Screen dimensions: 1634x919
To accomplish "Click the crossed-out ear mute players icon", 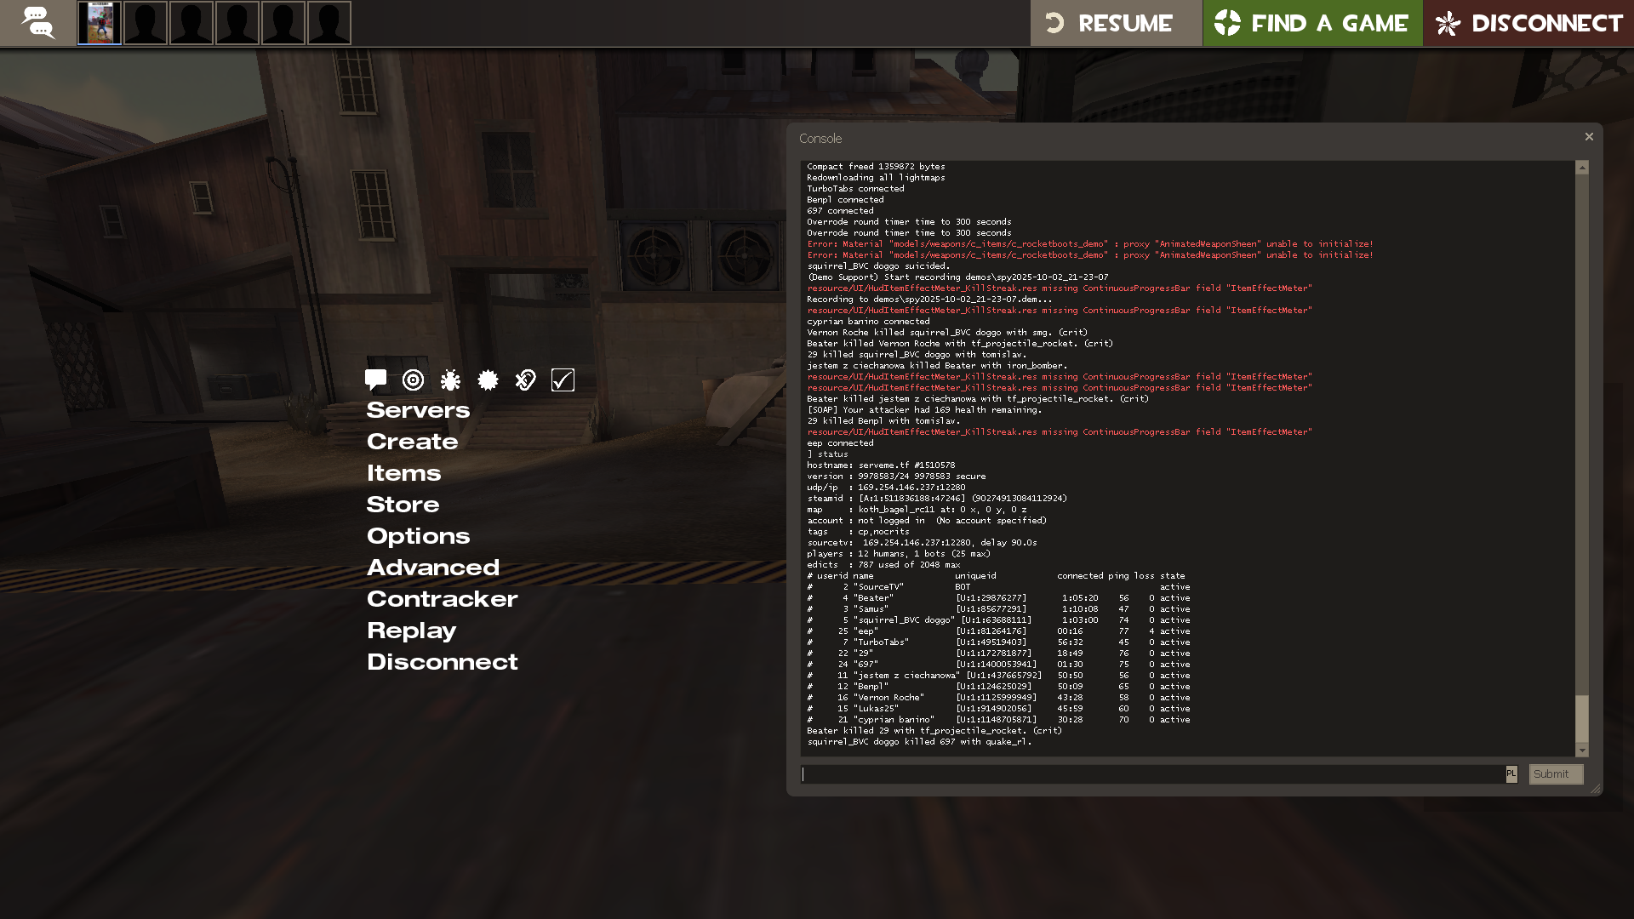I will [525, 380].
